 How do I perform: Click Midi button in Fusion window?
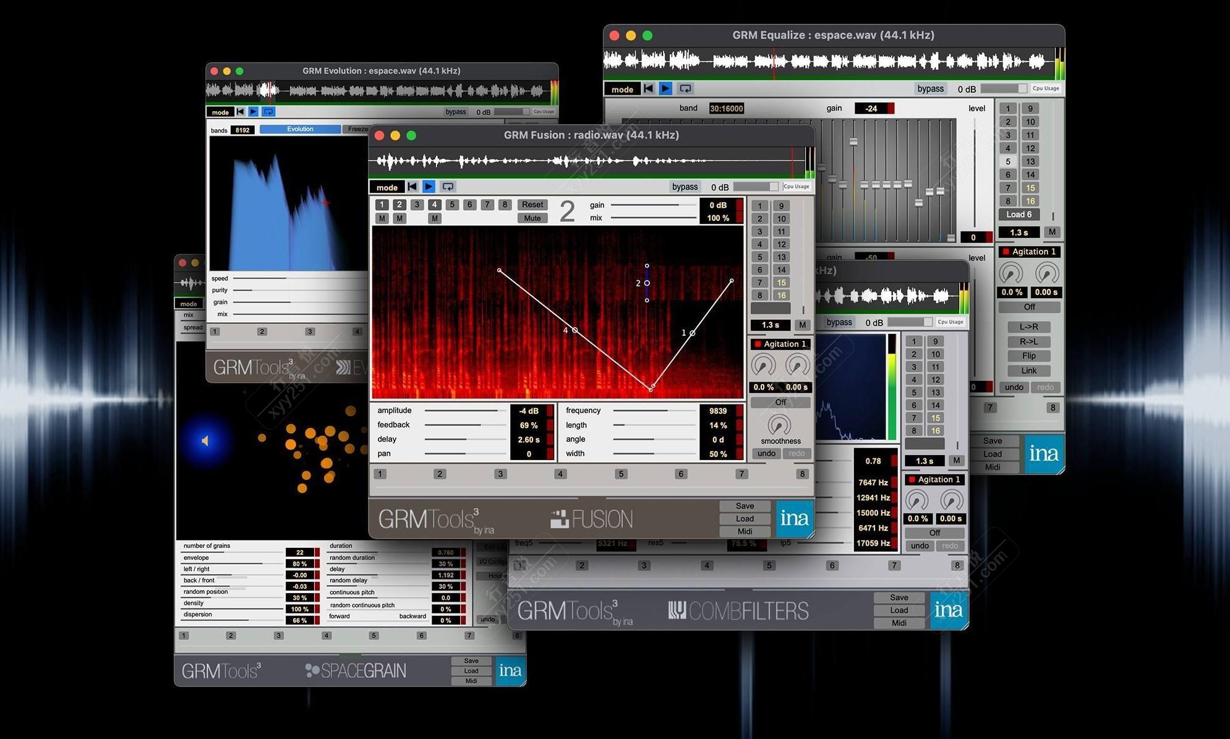point(745,531)
